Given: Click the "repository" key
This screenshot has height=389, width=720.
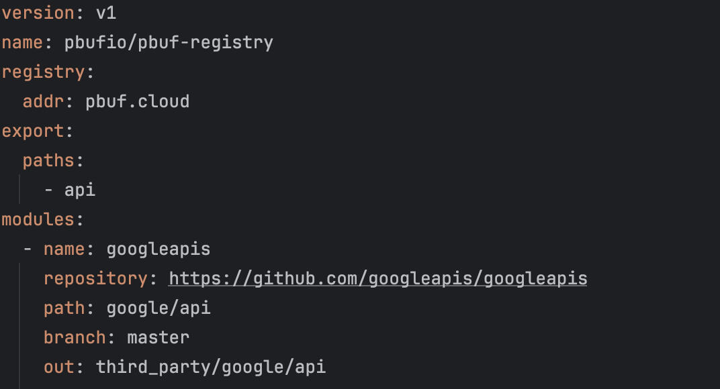Looking at the screenshot, I should coord(95,278).
